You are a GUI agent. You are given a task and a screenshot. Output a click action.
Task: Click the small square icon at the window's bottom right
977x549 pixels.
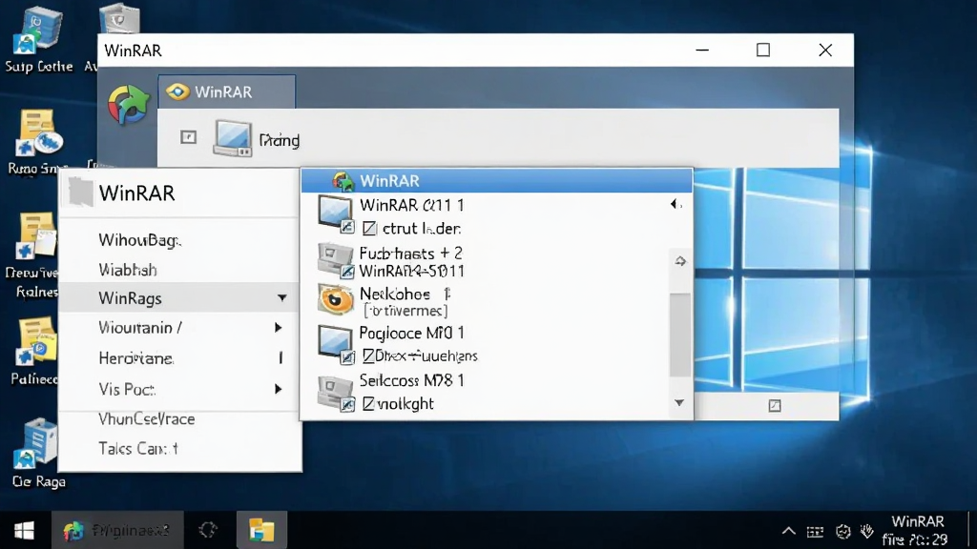pos(775,406)
